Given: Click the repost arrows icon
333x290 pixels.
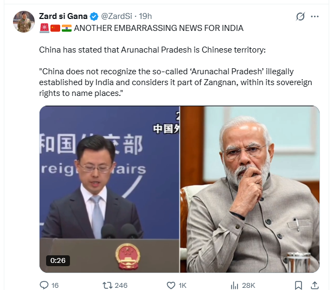Looking at the screenshot, I should pyautogui.click(x=107, y=285).
